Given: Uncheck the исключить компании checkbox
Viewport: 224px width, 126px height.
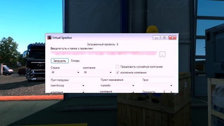Looking at the screenshot, I should (x=118, y=72).
